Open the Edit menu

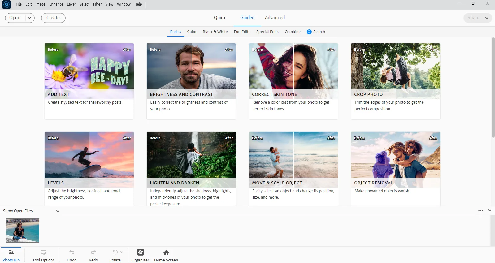click(x=28, y=4)
